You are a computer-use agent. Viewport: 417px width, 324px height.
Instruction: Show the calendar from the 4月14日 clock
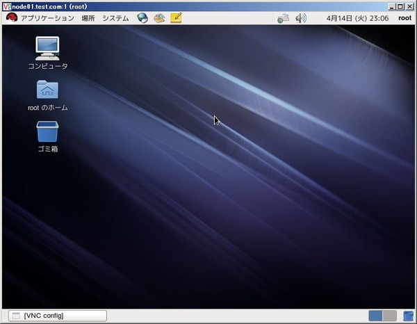[357, 18]
